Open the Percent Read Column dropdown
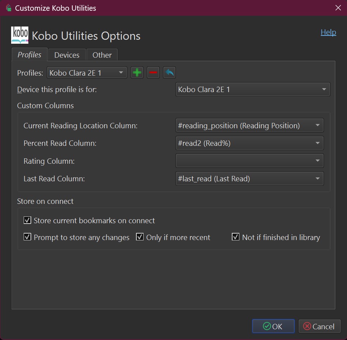 pos(249,143)
